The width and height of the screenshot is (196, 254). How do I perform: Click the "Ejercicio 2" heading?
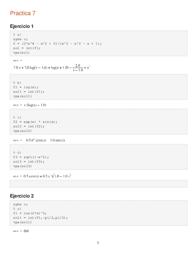click(22, 196)
